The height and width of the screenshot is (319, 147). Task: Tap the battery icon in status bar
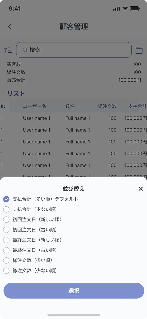pyautogui.click(x=135, y=9)
